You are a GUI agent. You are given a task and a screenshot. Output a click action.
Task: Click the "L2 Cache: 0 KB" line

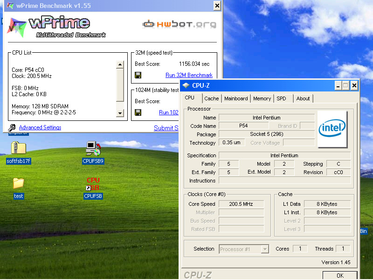[x=29, y=94]
